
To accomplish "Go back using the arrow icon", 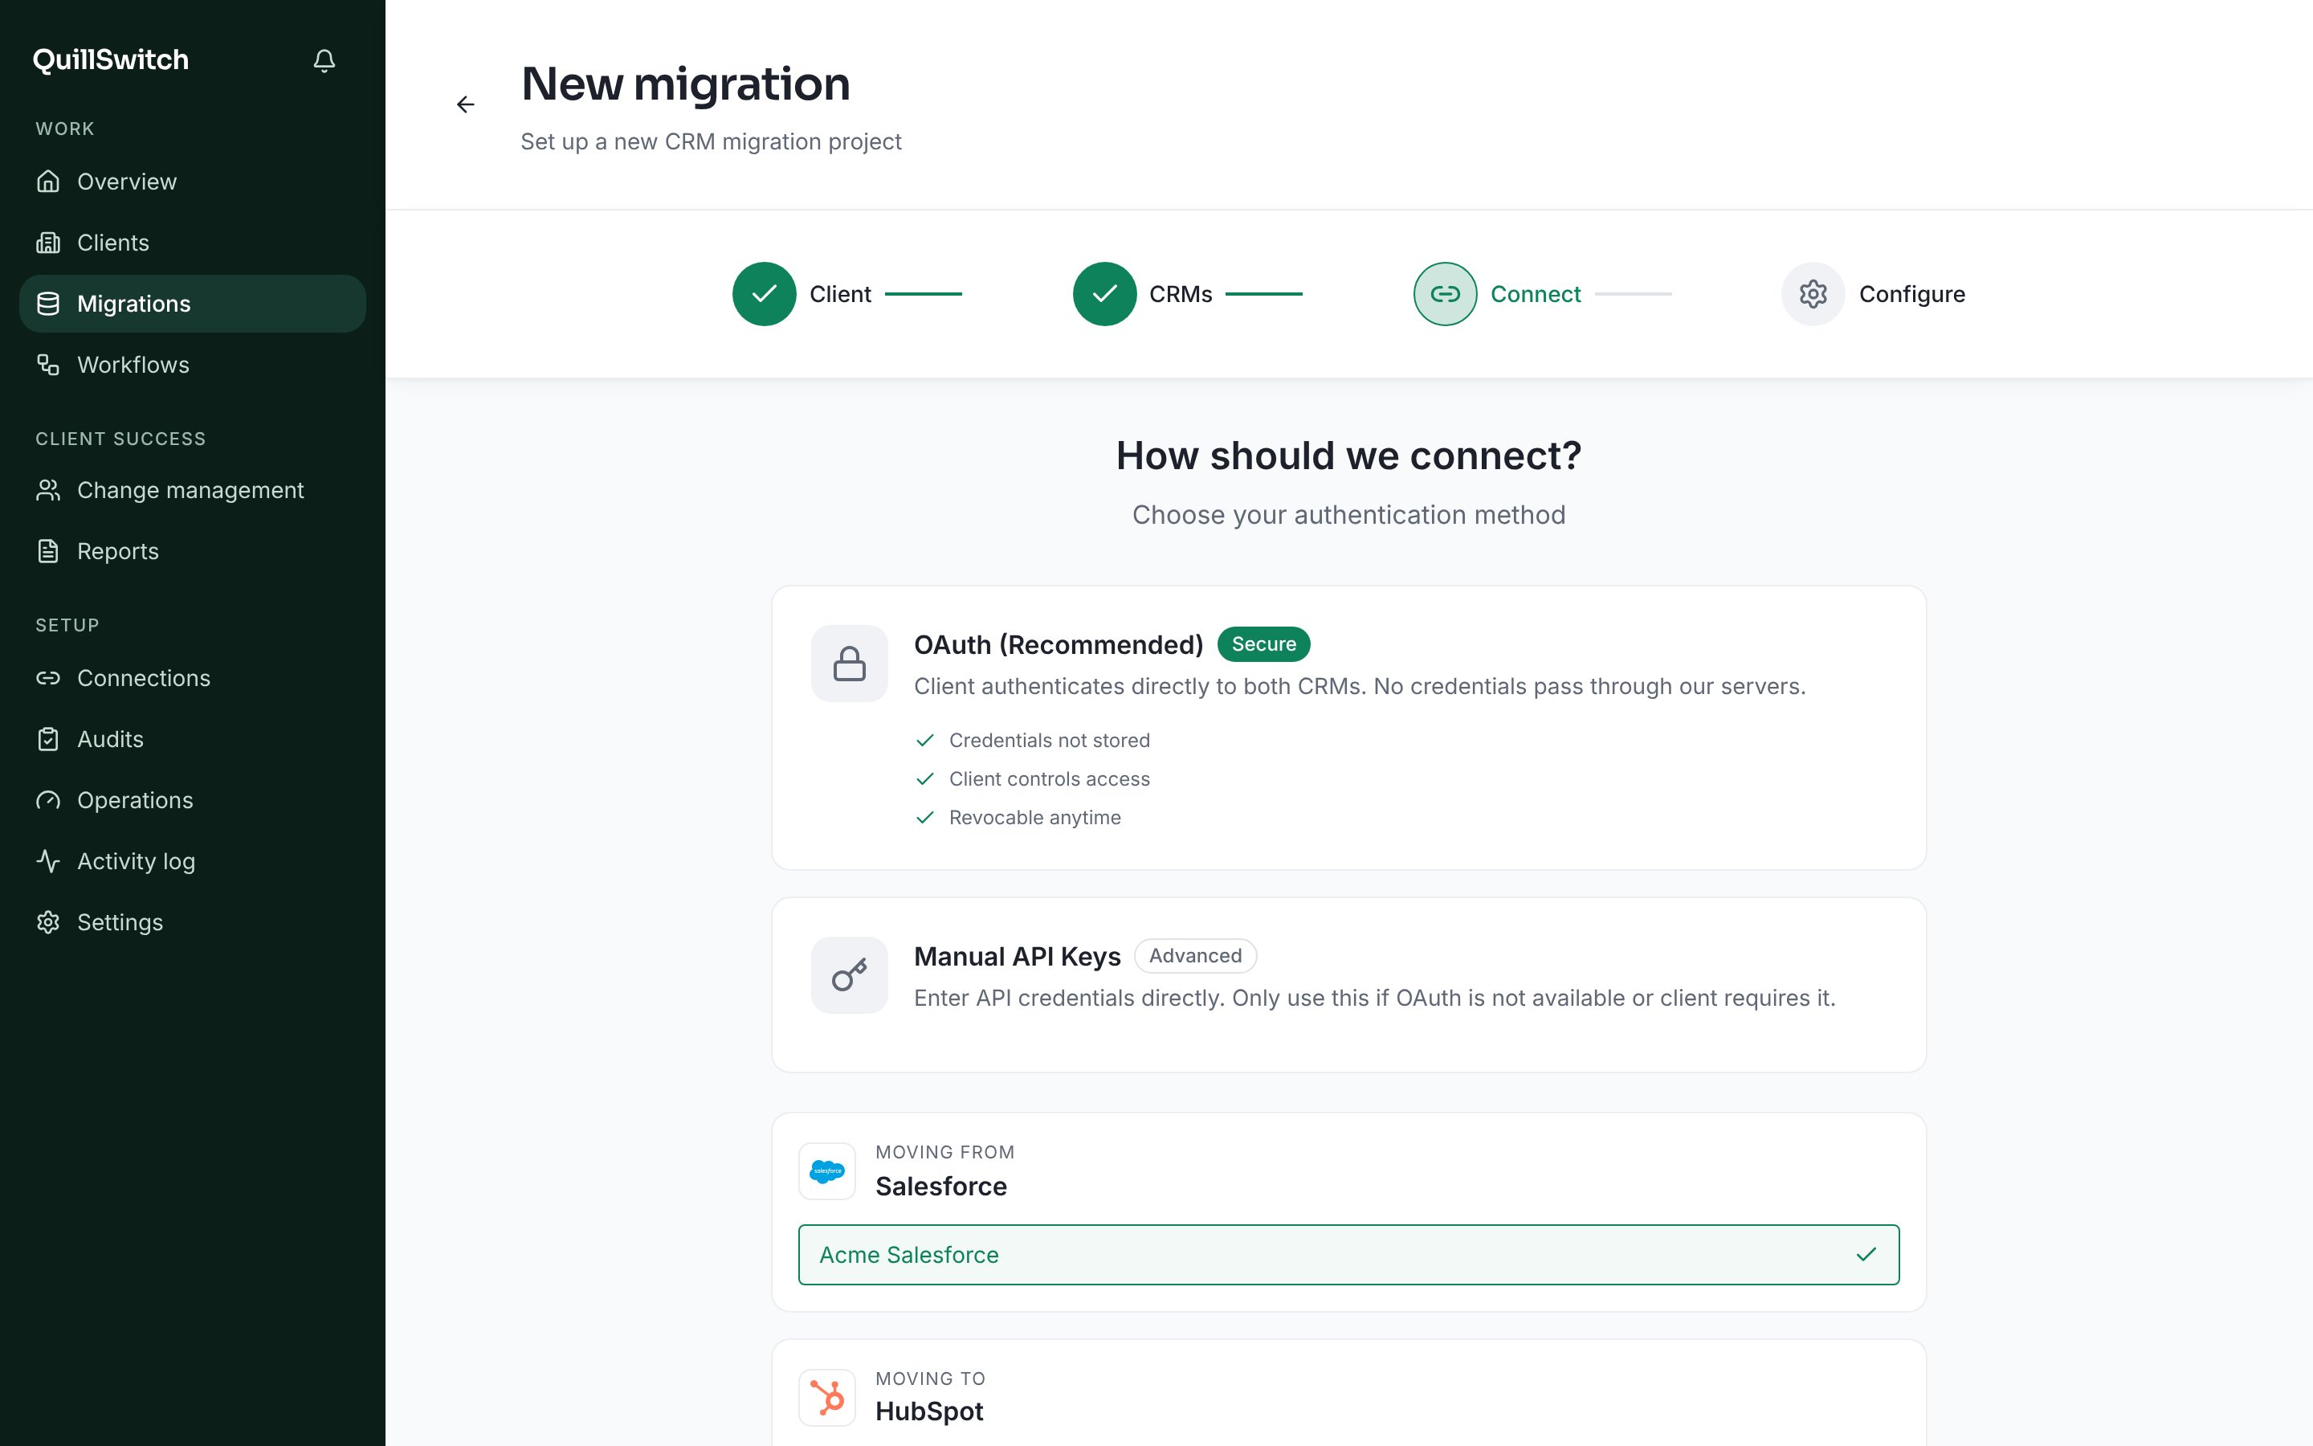I will (x=466, y=104).
